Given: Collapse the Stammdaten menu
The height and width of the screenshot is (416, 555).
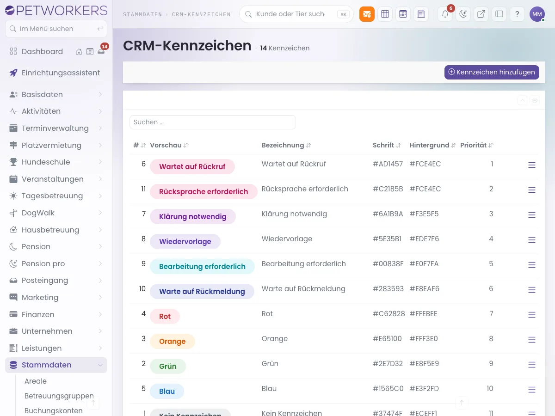Looking at the screenshot, I should click(56, 365).
